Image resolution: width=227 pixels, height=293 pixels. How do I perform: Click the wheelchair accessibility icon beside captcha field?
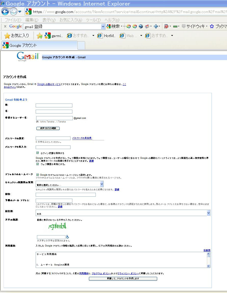point(68,237)
